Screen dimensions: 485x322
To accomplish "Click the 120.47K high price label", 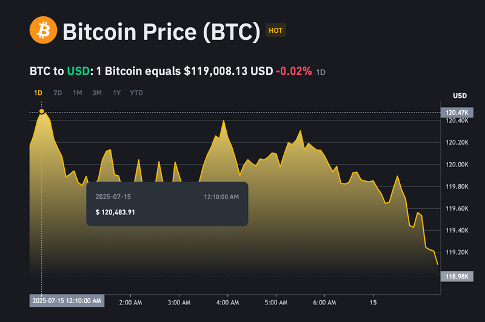I will tap(456, 113).
